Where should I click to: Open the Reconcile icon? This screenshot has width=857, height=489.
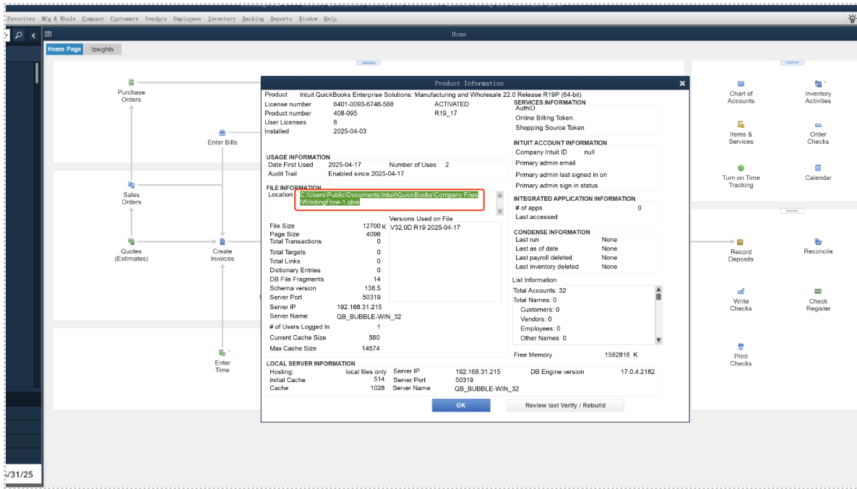[818, 241]
